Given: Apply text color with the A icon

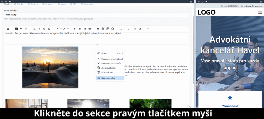Looking at the screenshot, I should tap(57, 29).
